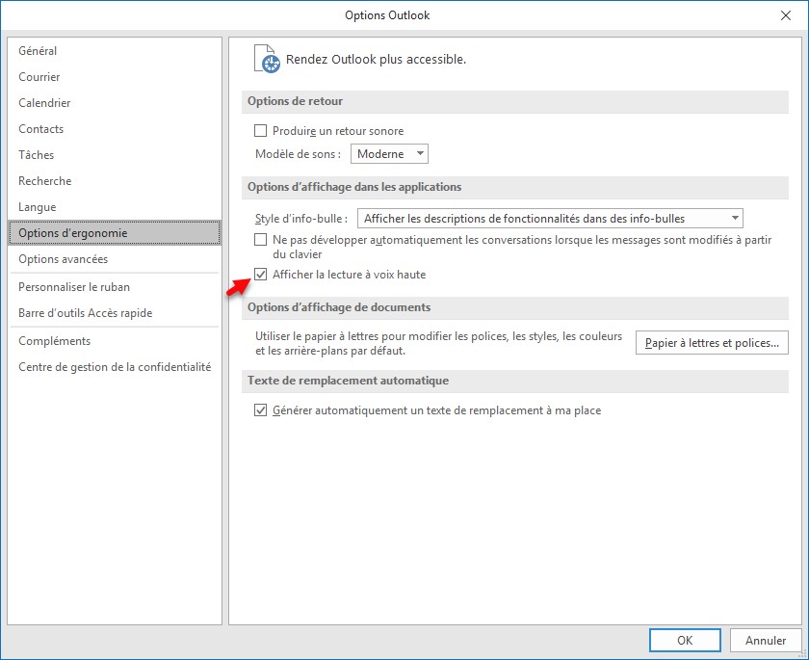Expand the Style d'info-bulle dropdown
The width and height of the screenshot is (809, 660).
point(550,219)
